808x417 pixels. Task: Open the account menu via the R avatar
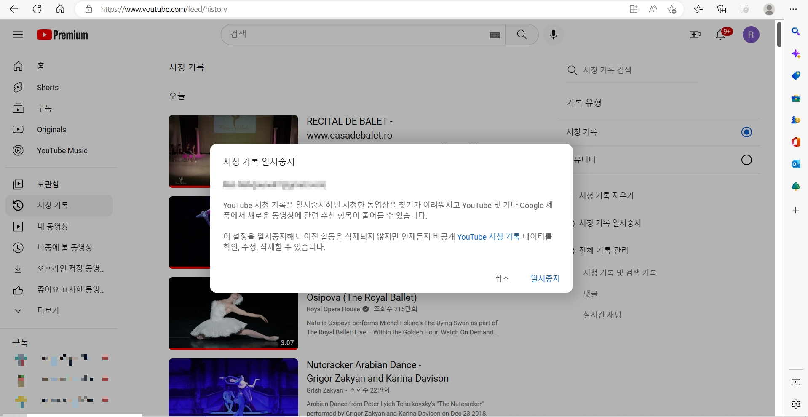(751, 35)
